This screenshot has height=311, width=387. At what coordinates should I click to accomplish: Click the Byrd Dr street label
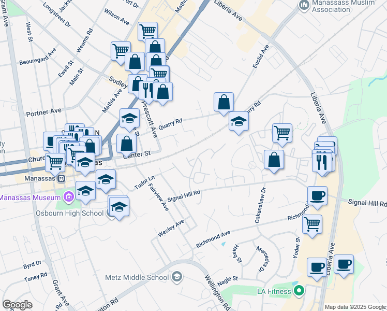[33, 264]
